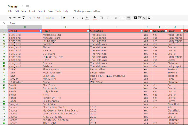Open the Geswatched column filter dropdown
This screenshot has width=188, height=125.
[x=166, y=31]
